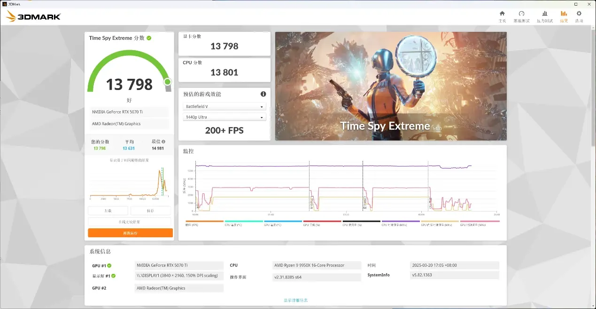This screenshot has width=596, height=309.
Task: Open the 显示详细信息 link at the bottom
Action: pyautogui.click(x=296, y=300)
